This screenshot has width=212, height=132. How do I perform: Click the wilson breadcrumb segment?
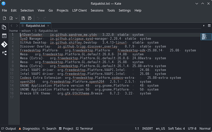pyautogui.click(x=26, y=31)
